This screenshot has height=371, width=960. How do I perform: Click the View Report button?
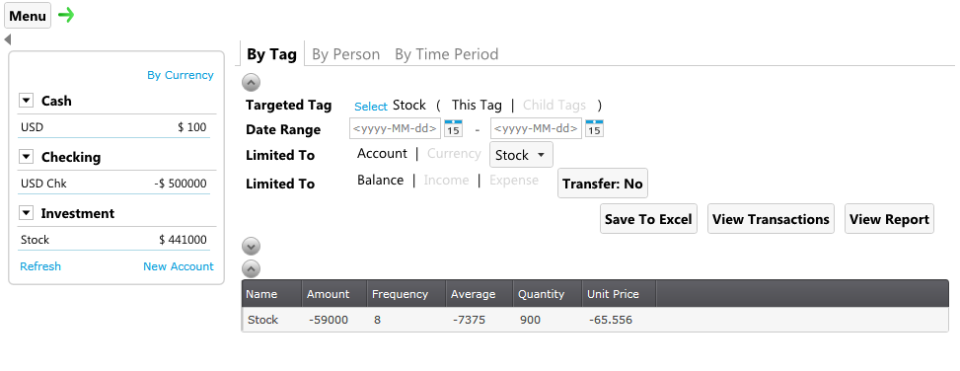(889, 219)
